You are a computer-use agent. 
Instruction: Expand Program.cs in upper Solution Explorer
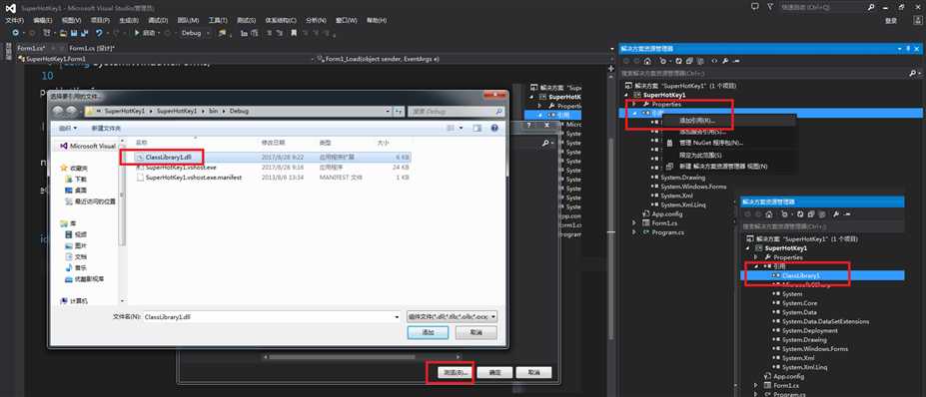click(x=635, y=232)
